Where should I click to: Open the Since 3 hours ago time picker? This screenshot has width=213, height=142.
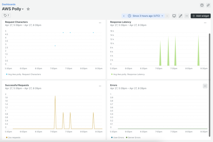(146, 16)
